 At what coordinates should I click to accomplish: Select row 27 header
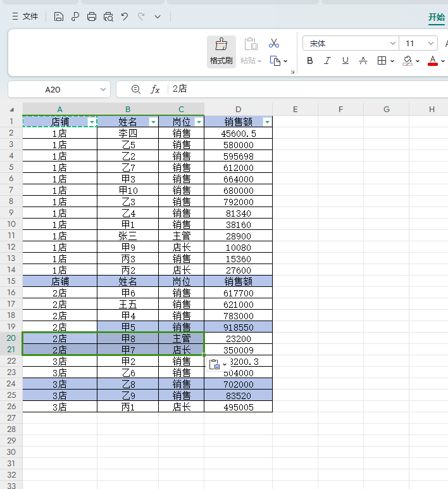(11, 418)
